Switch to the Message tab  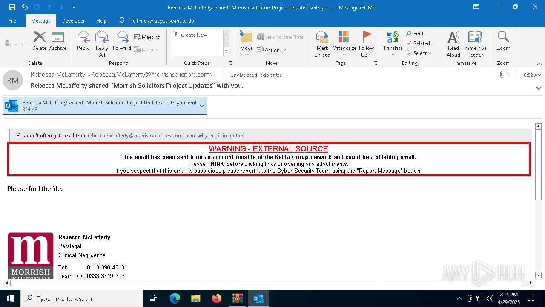pyautogui.click(x=41, y=21)
